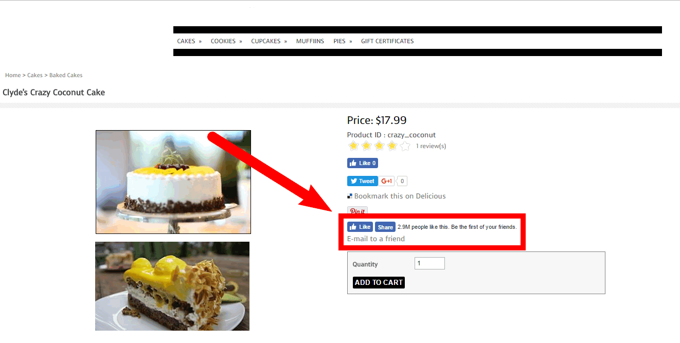Go to the Muffins page
This screenshot has width=680, height=343.
310,41
